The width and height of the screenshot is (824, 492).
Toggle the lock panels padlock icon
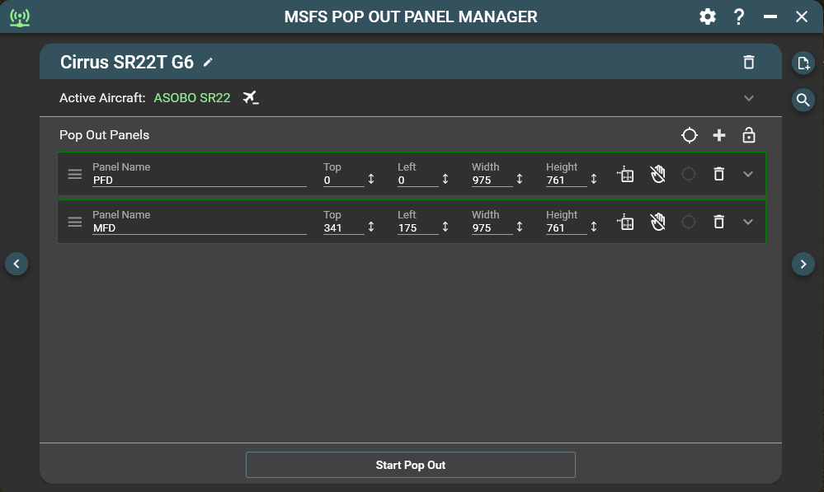point(748,135)
